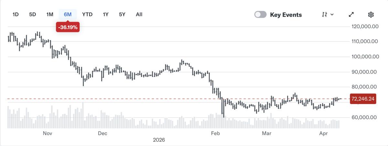The height and width of the screenshot is (146, 388).
Task: Click the -36.19% change badge
Action: (68, 27)
